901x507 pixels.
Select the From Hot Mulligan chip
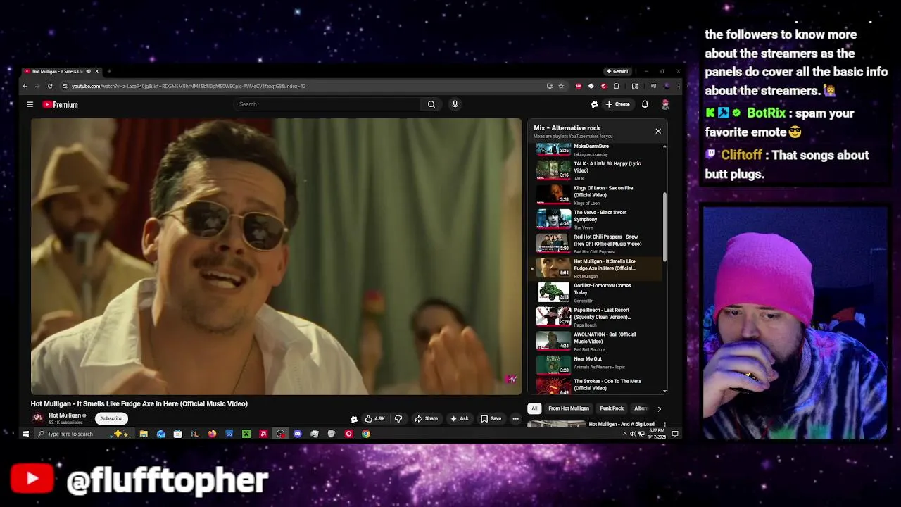[x=569, y=408]
